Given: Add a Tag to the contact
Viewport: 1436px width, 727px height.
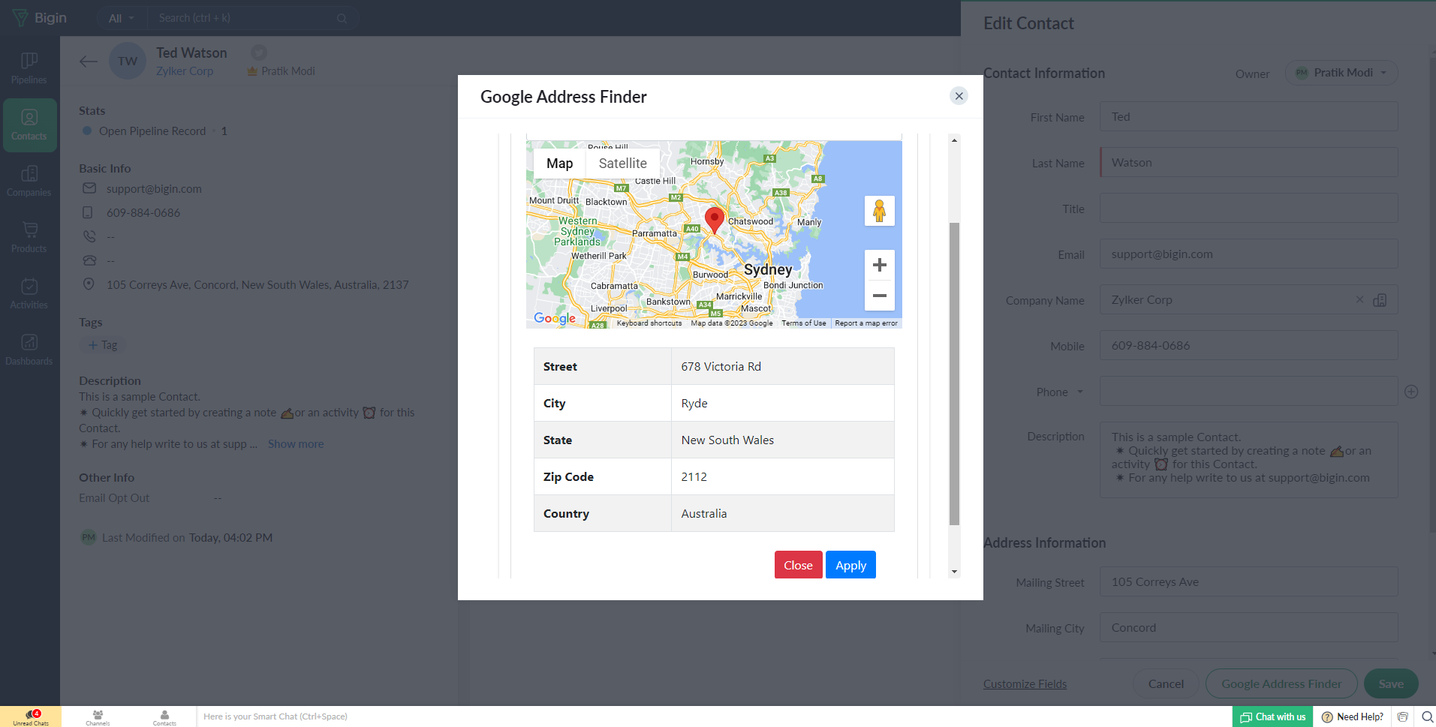Looking at the screenshot, I should click(103, 345).
